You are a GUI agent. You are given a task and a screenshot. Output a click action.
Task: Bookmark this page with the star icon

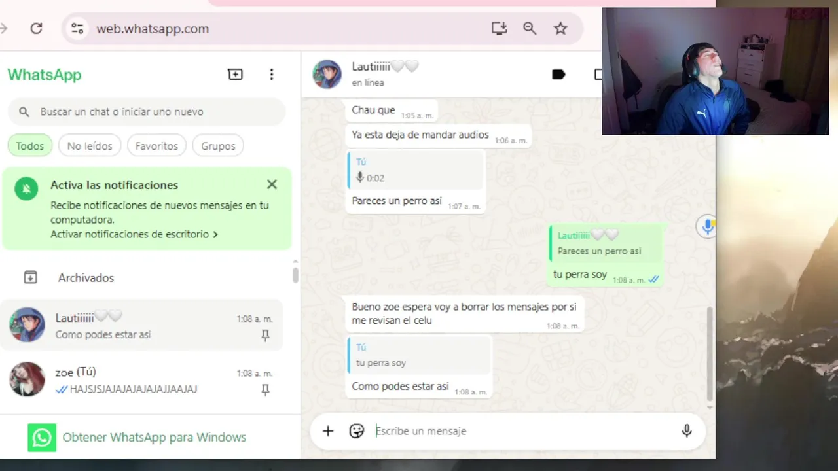(560, 28)
